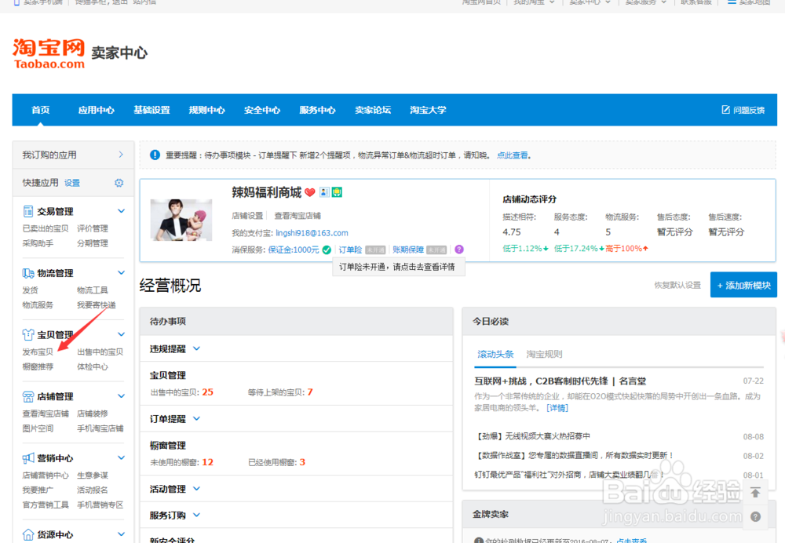Viewport: 785px width, 543px height.
Task: Open quick apps settings gear icon
Action: coord(119,183)
